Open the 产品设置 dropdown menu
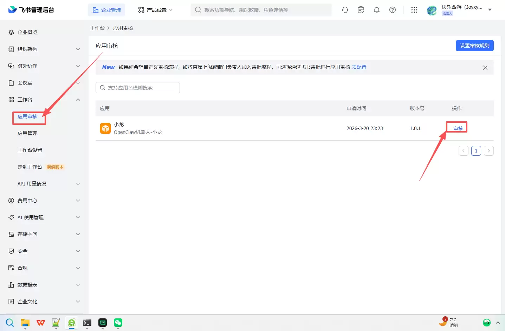 [x=155, y=10]
